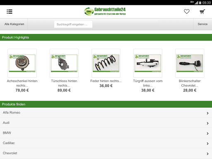The width and height of the screenshot is (212, 159).
Task: Open the Achsschenkel hinten rechts product image
Action: [22, 63]
